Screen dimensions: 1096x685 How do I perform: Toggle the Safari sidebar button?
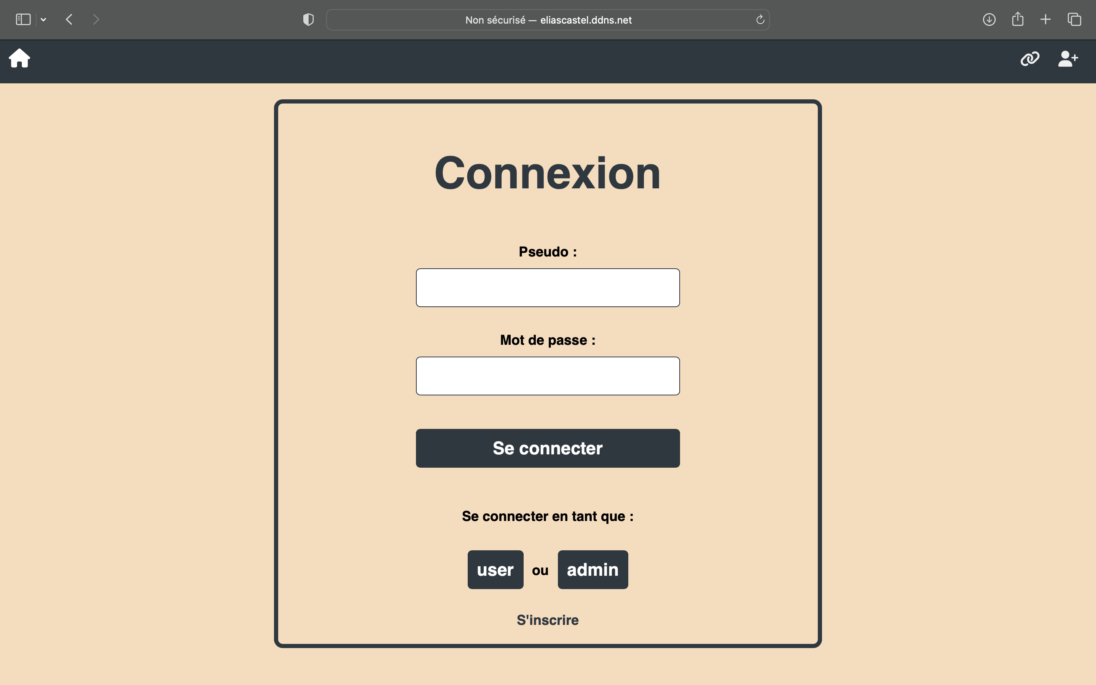pos(23,19)
